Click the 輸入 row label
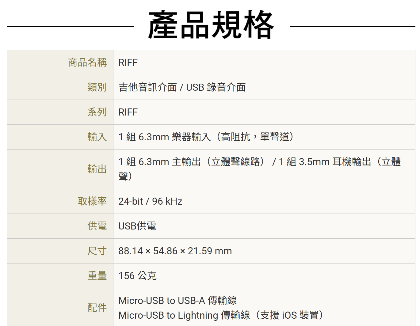The height and width of the screenshot is (326, 420). 97,137
